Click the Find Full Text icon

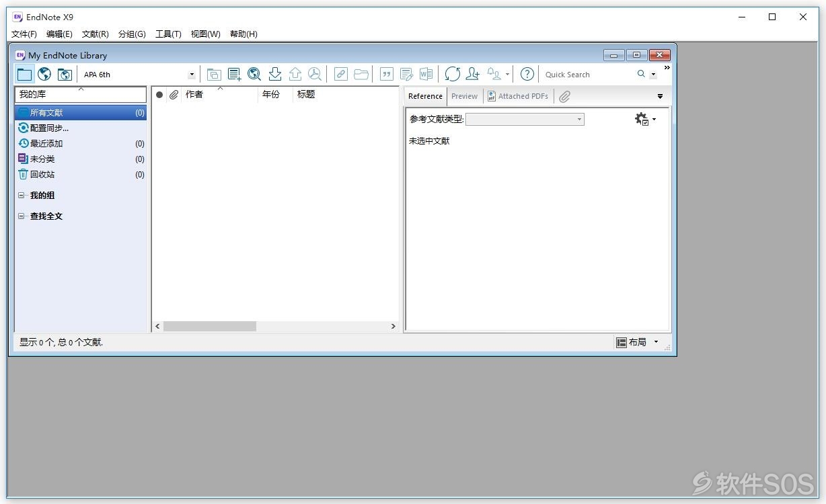(x=315, y=74)
